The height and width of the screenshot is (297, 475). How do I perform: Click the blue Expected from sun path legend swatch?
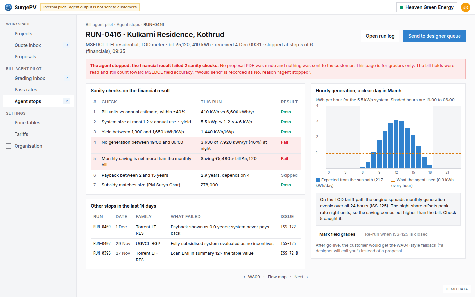click(x=318, y=180)
